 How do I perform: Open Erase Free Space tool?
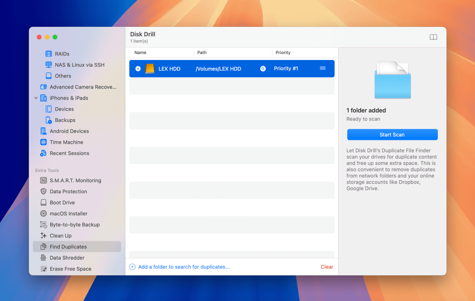tap(70, 269)
